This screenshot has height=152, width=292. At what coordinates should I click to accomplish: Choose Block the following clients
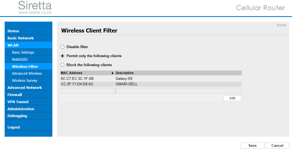coord(63,65)
